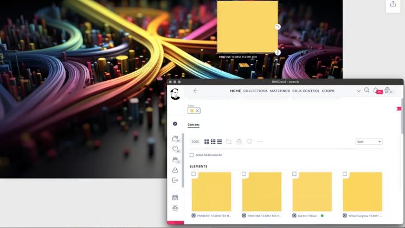Click the heart favorite icon in the toolbar
This screenshot has height=228, width=405.
tap(249, 142)
